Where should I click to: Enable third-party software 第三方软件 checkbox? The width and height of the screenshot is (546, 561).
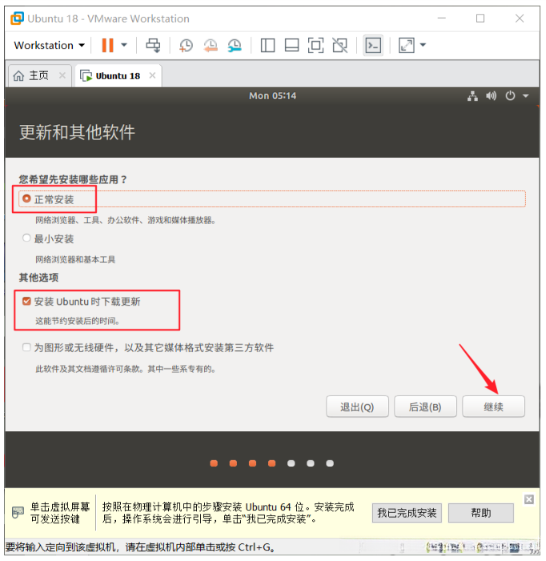[26, 347]
